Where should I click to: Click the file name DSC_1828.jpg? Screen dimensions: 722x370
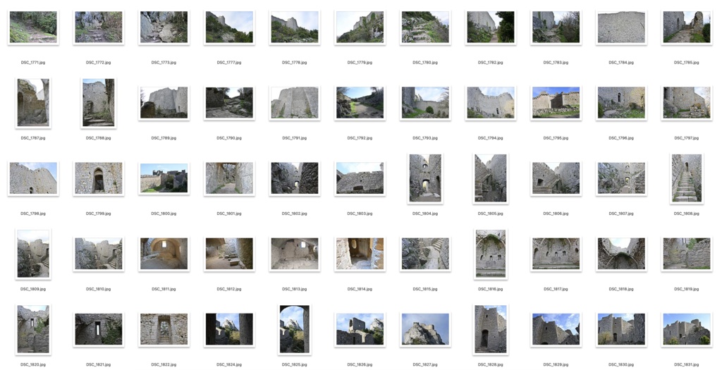491,364
